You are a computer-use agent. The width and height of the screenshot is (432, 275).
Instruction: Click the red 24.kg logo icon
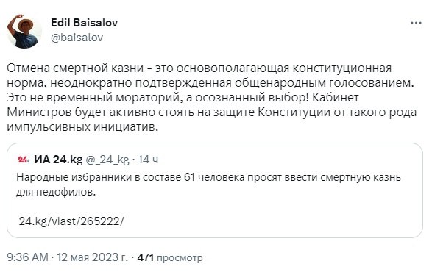point(24,160)
